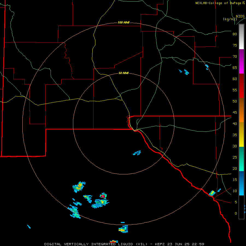Click the 45 value on the color scale
The width and height of the screenshot is (246, 246).
(x=235, y=113)
